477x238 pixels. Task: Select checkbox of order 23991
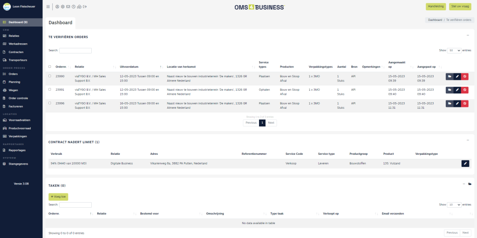coord(50,89)
